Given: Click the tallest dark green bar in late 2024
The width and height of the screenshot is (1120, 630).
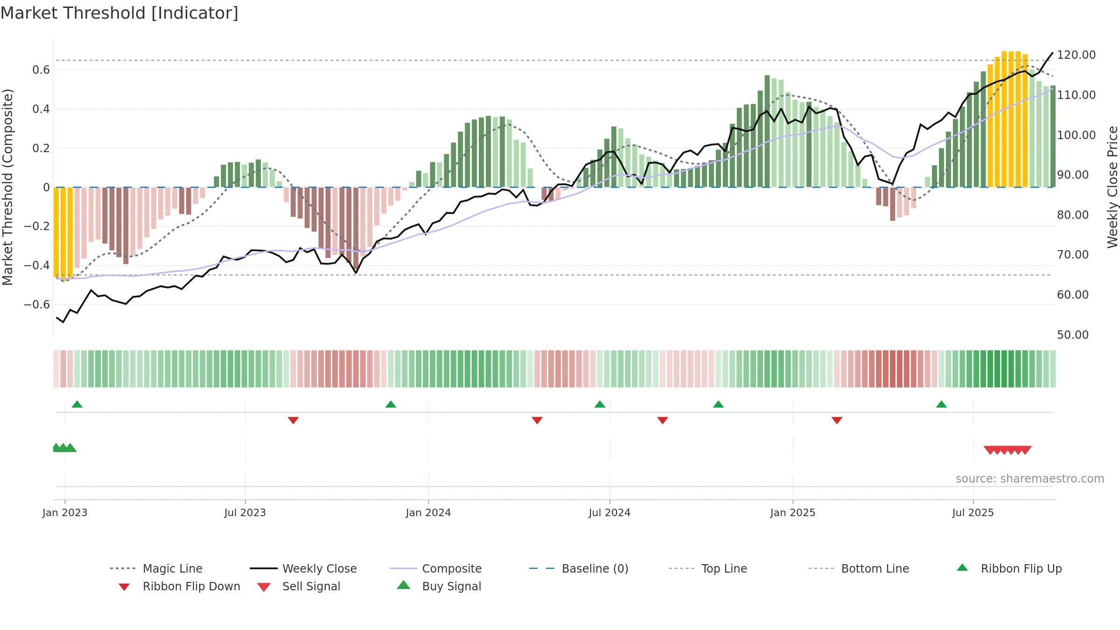Looking at the screenshot, I should tap(767, 131).
